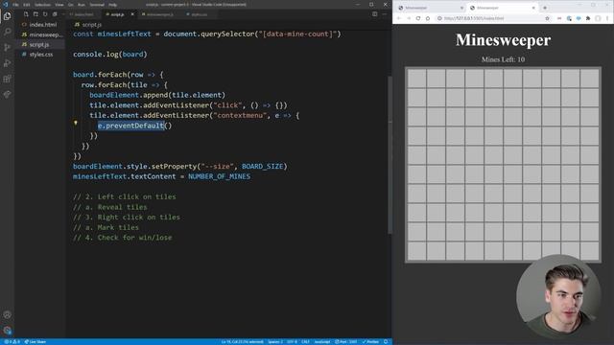Open the Search view in the activity bar
Screen dimensions: 614x345
pyautogui.click(x=7, y=32)
